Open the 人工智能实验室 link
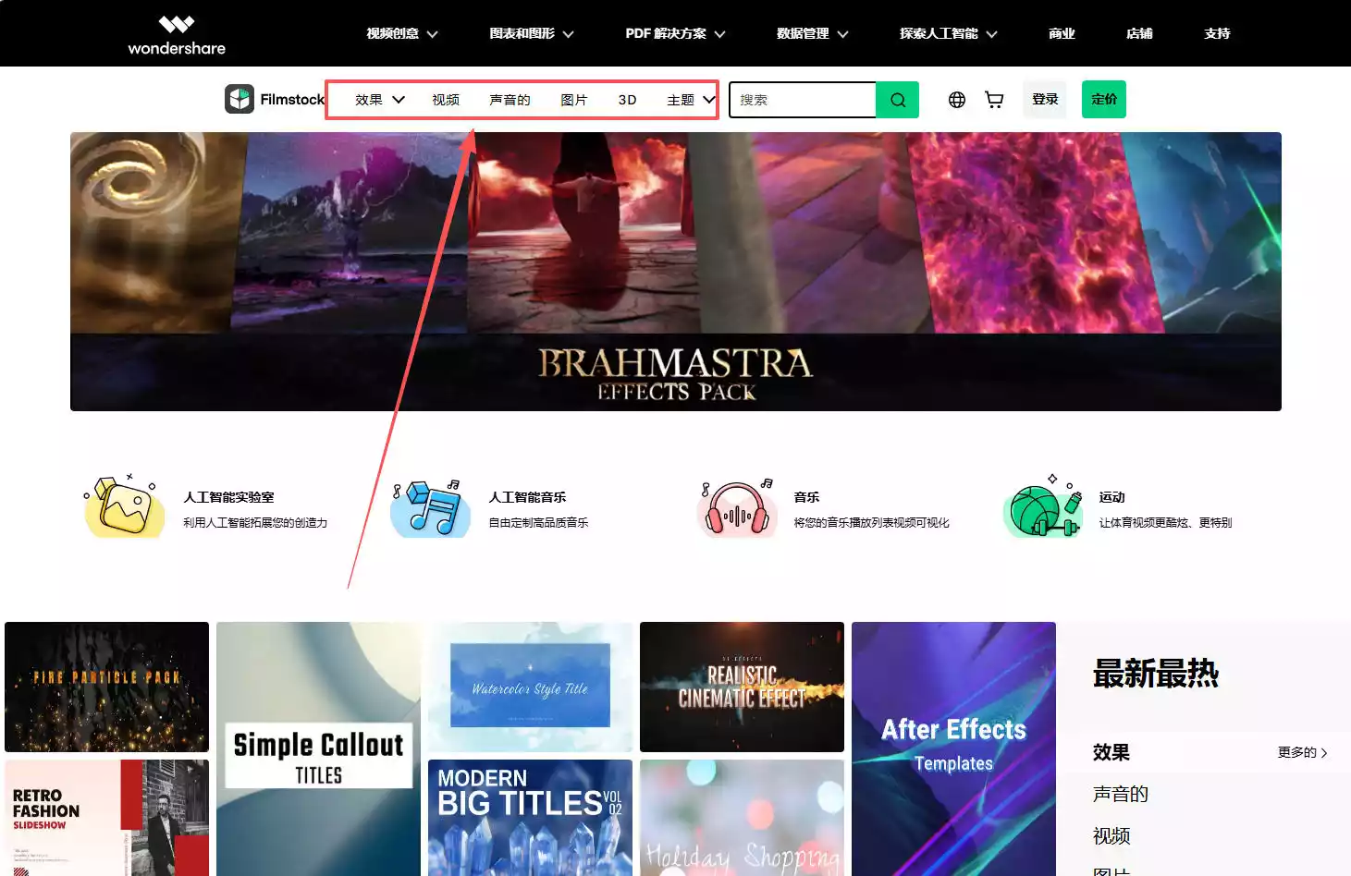The image size is (1351, 876). pos(228,497)
